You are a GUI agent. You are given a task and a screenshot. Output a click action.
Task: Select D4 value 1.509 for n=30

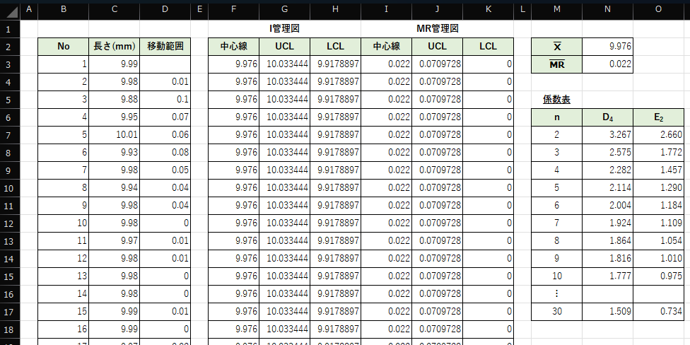click(x=608, y=312)
